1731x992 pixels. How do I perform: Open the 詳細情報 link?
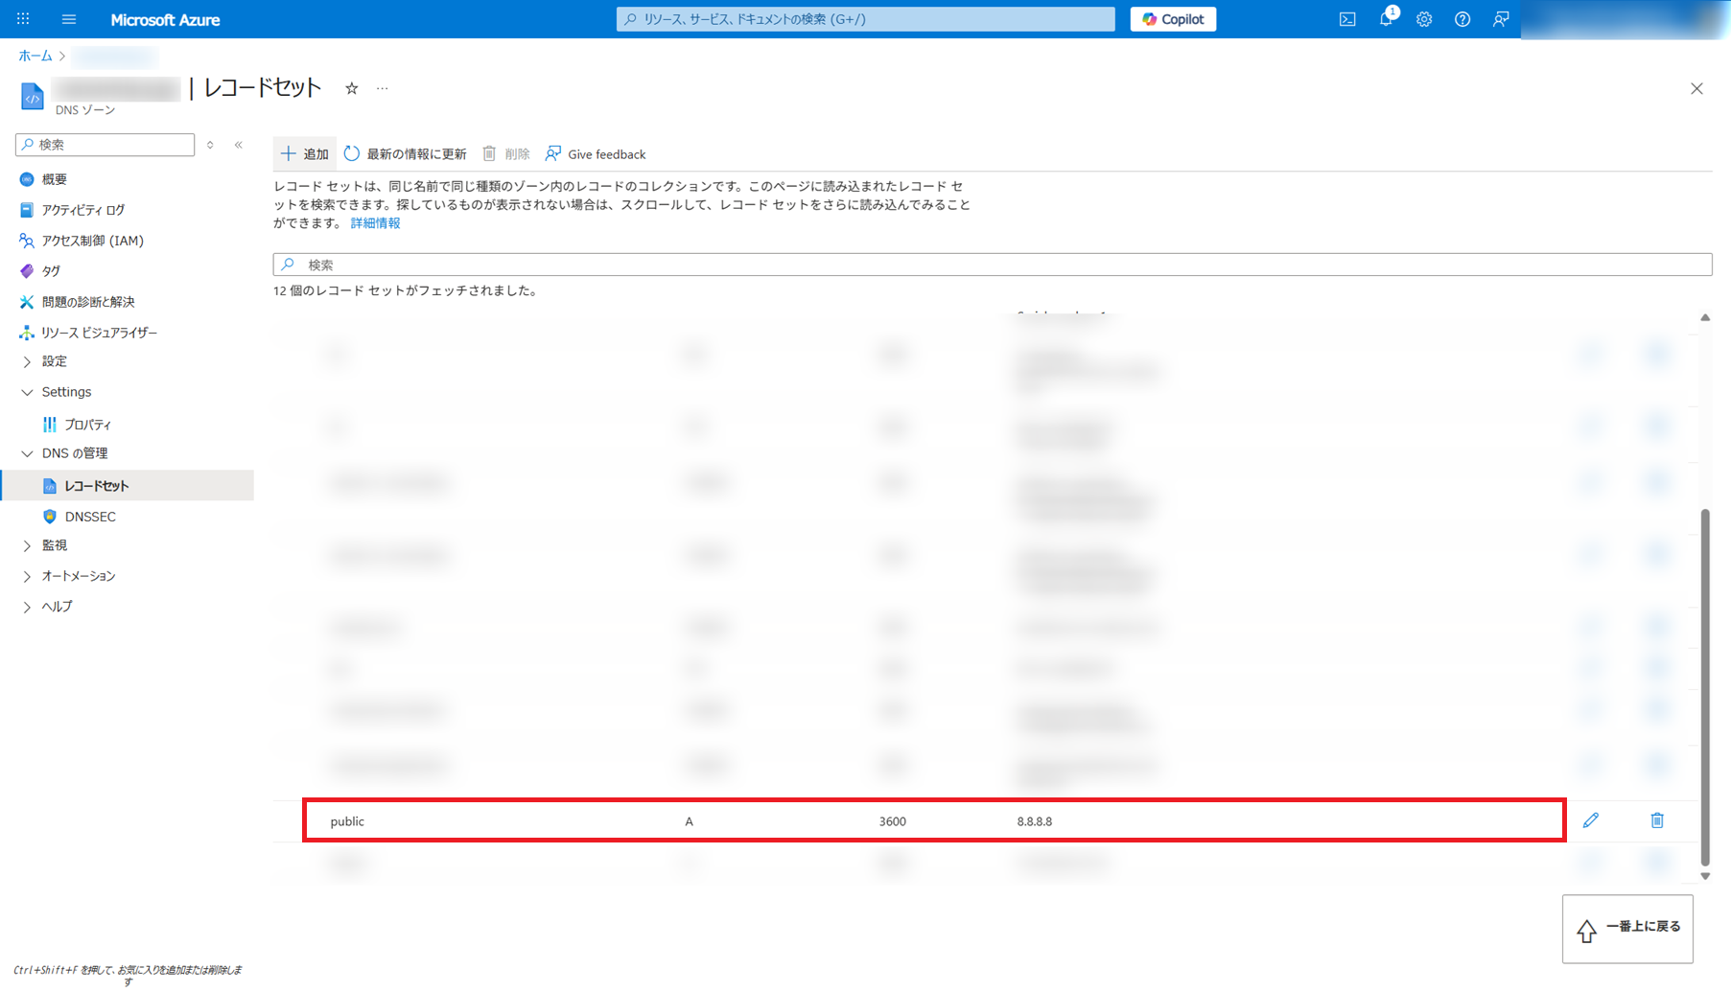[x=375, y=223]
